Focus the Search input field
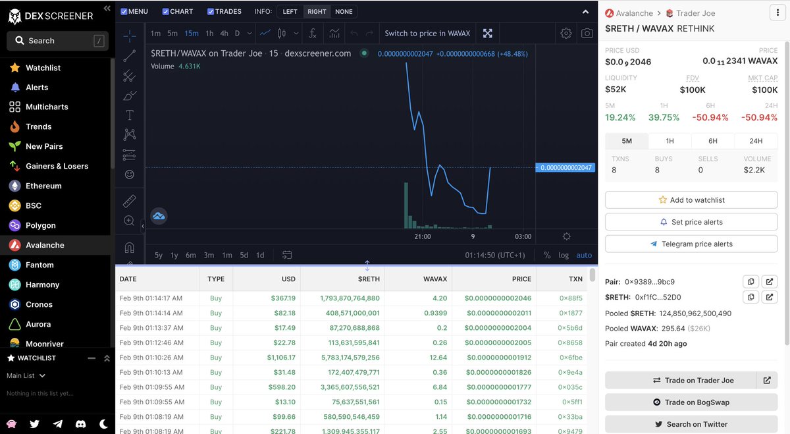 pyautogui.click(x=58, y=41)
